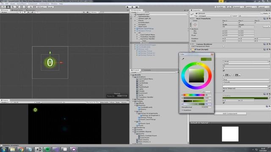This screenshot has height=152, width=271.
Task: Open the File menu
Action: (2, 4)
